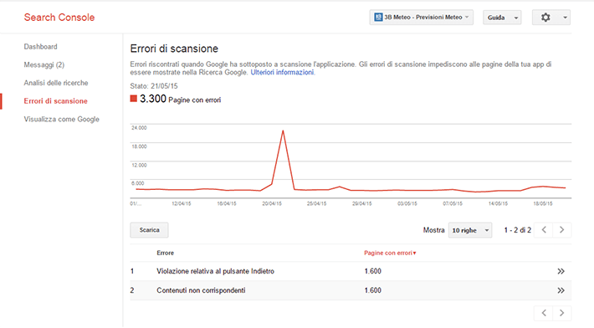Open Messaggi (2) in the sidebar
The height and width of the screenshot is (328, 594).
tap(44, 64)
